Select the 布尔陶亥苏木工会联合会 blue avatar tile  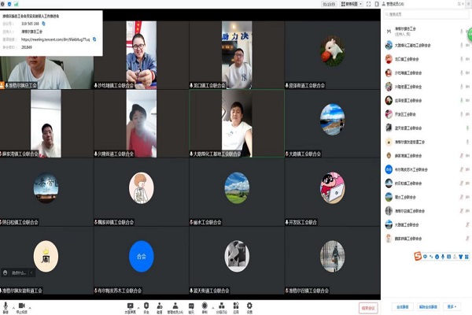(141, 261)
